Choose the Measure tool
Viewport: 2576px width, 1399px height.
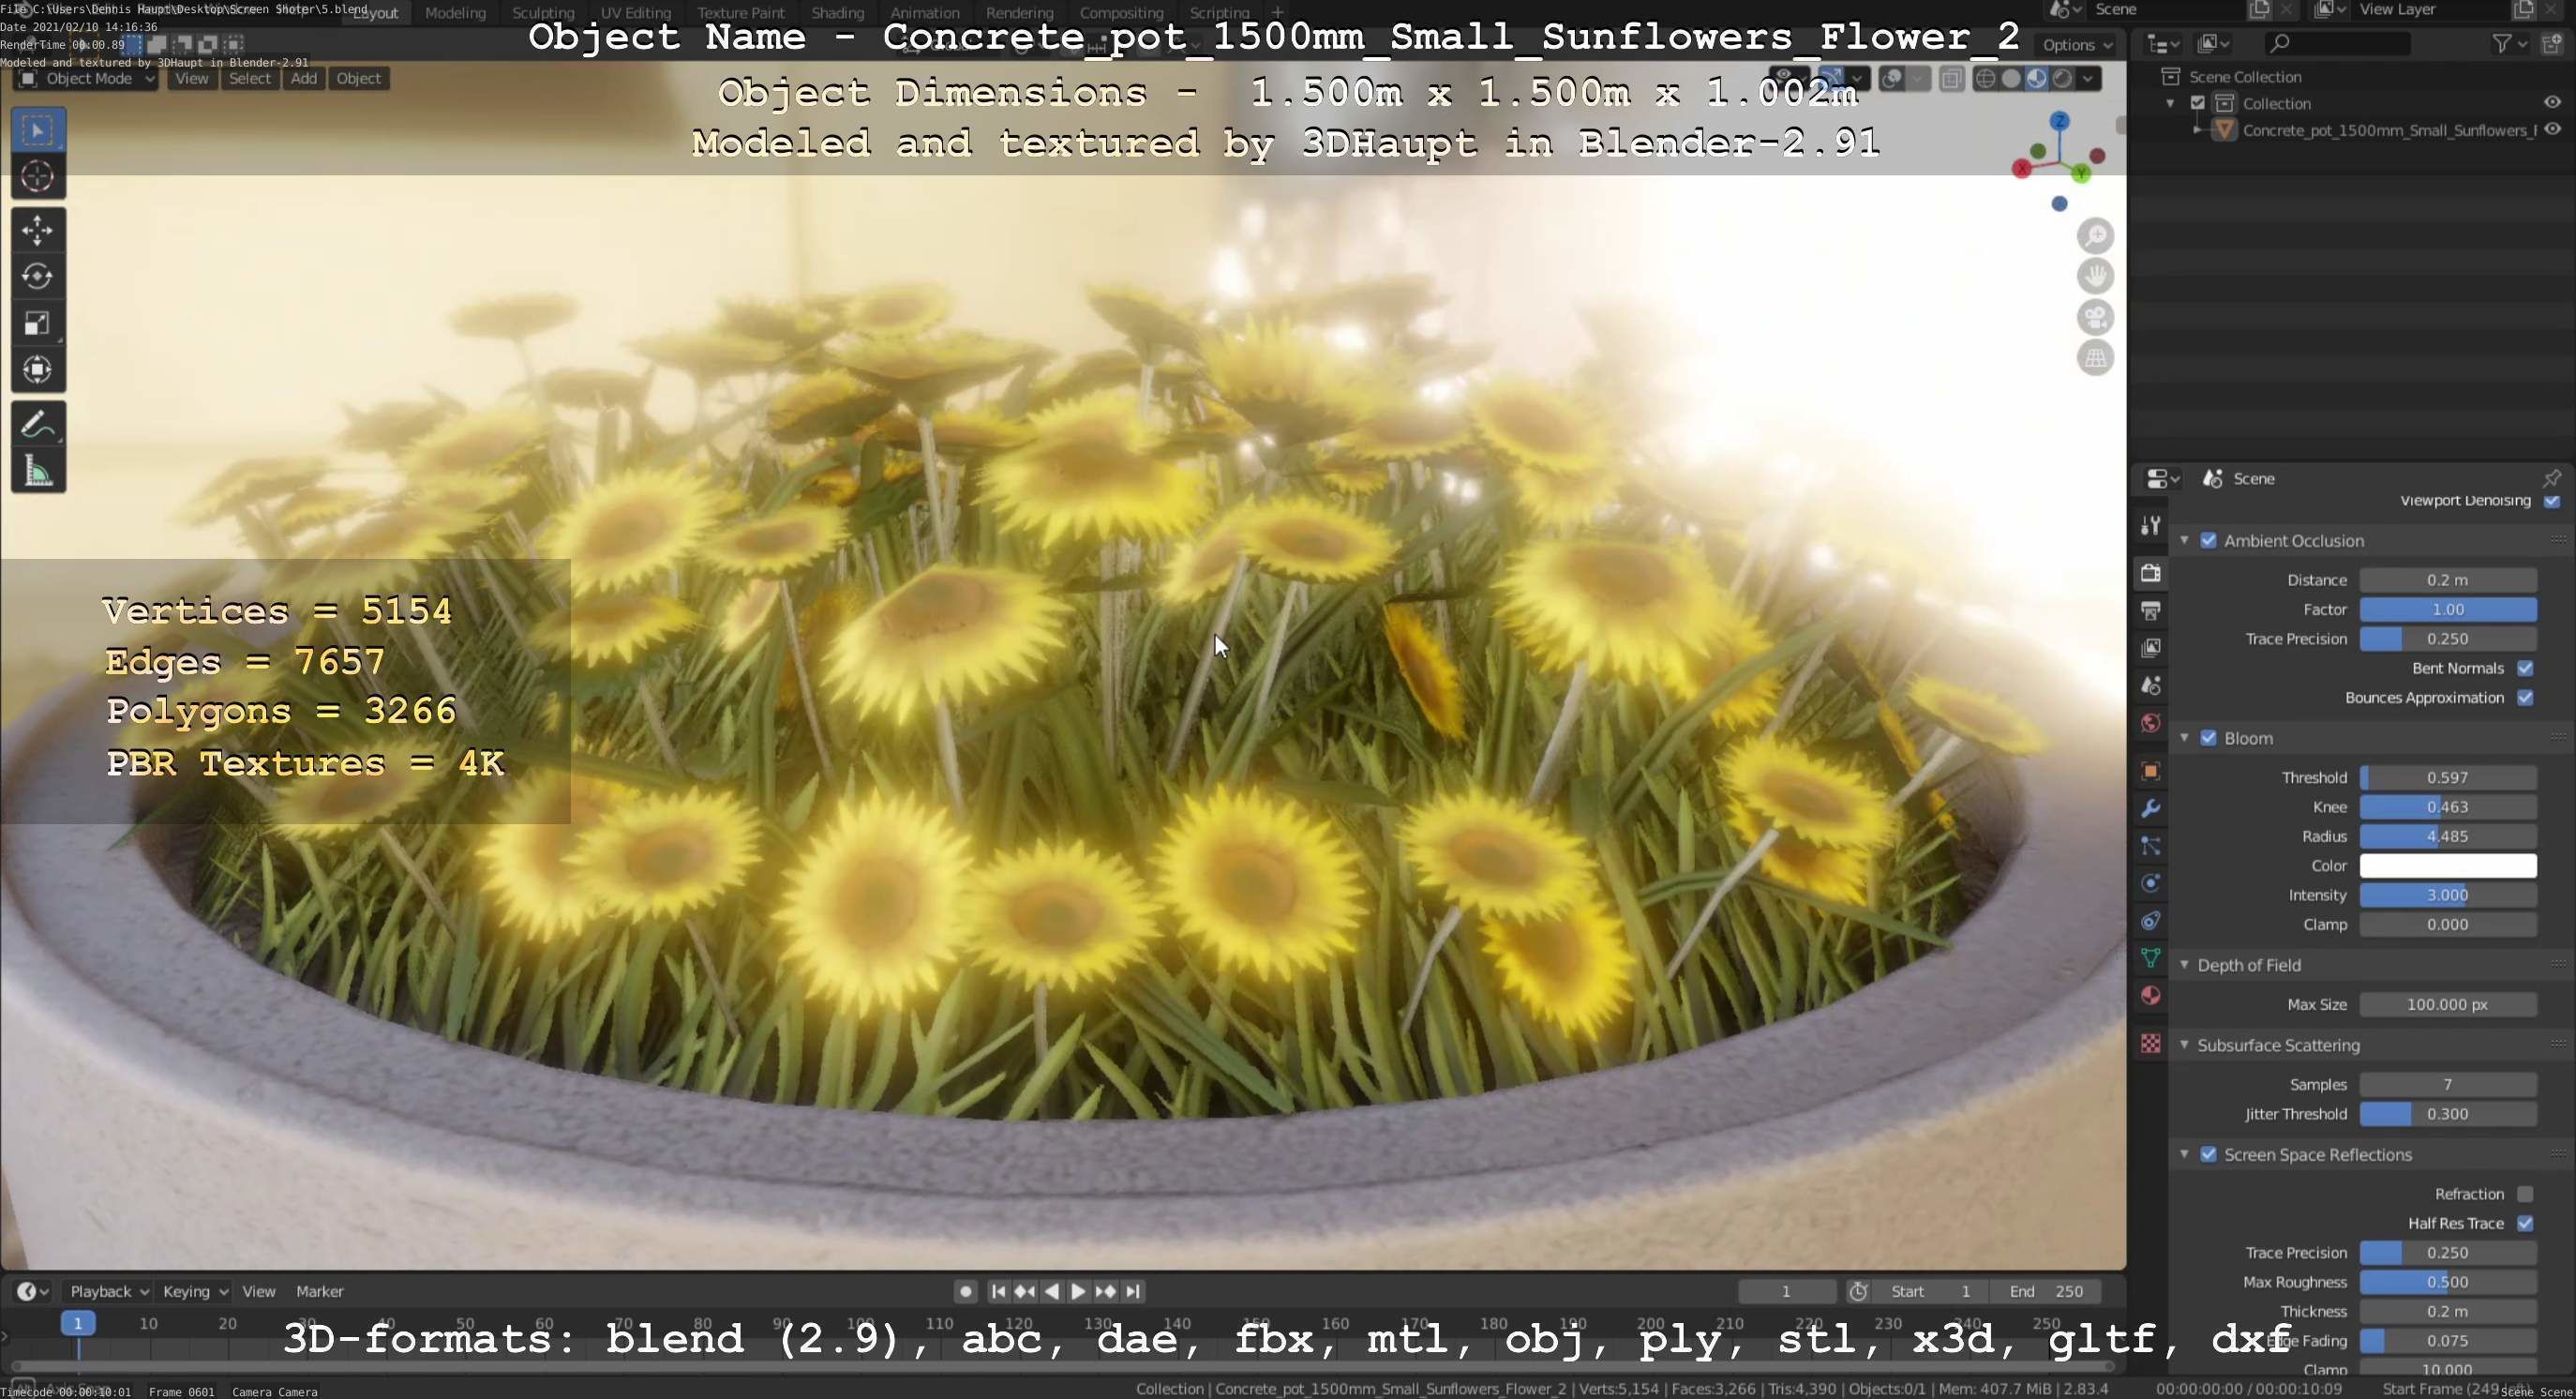(38, 472)
